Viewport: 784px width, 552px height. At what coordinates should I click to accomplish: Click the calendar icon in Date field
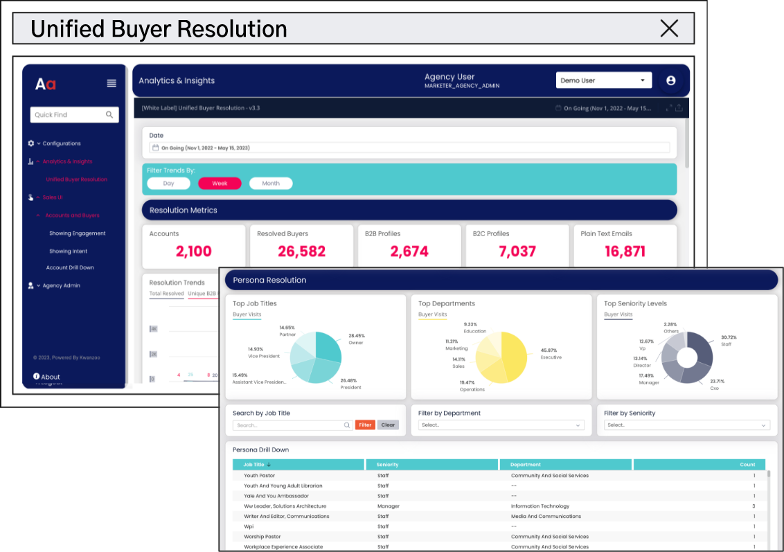point(156,148)
